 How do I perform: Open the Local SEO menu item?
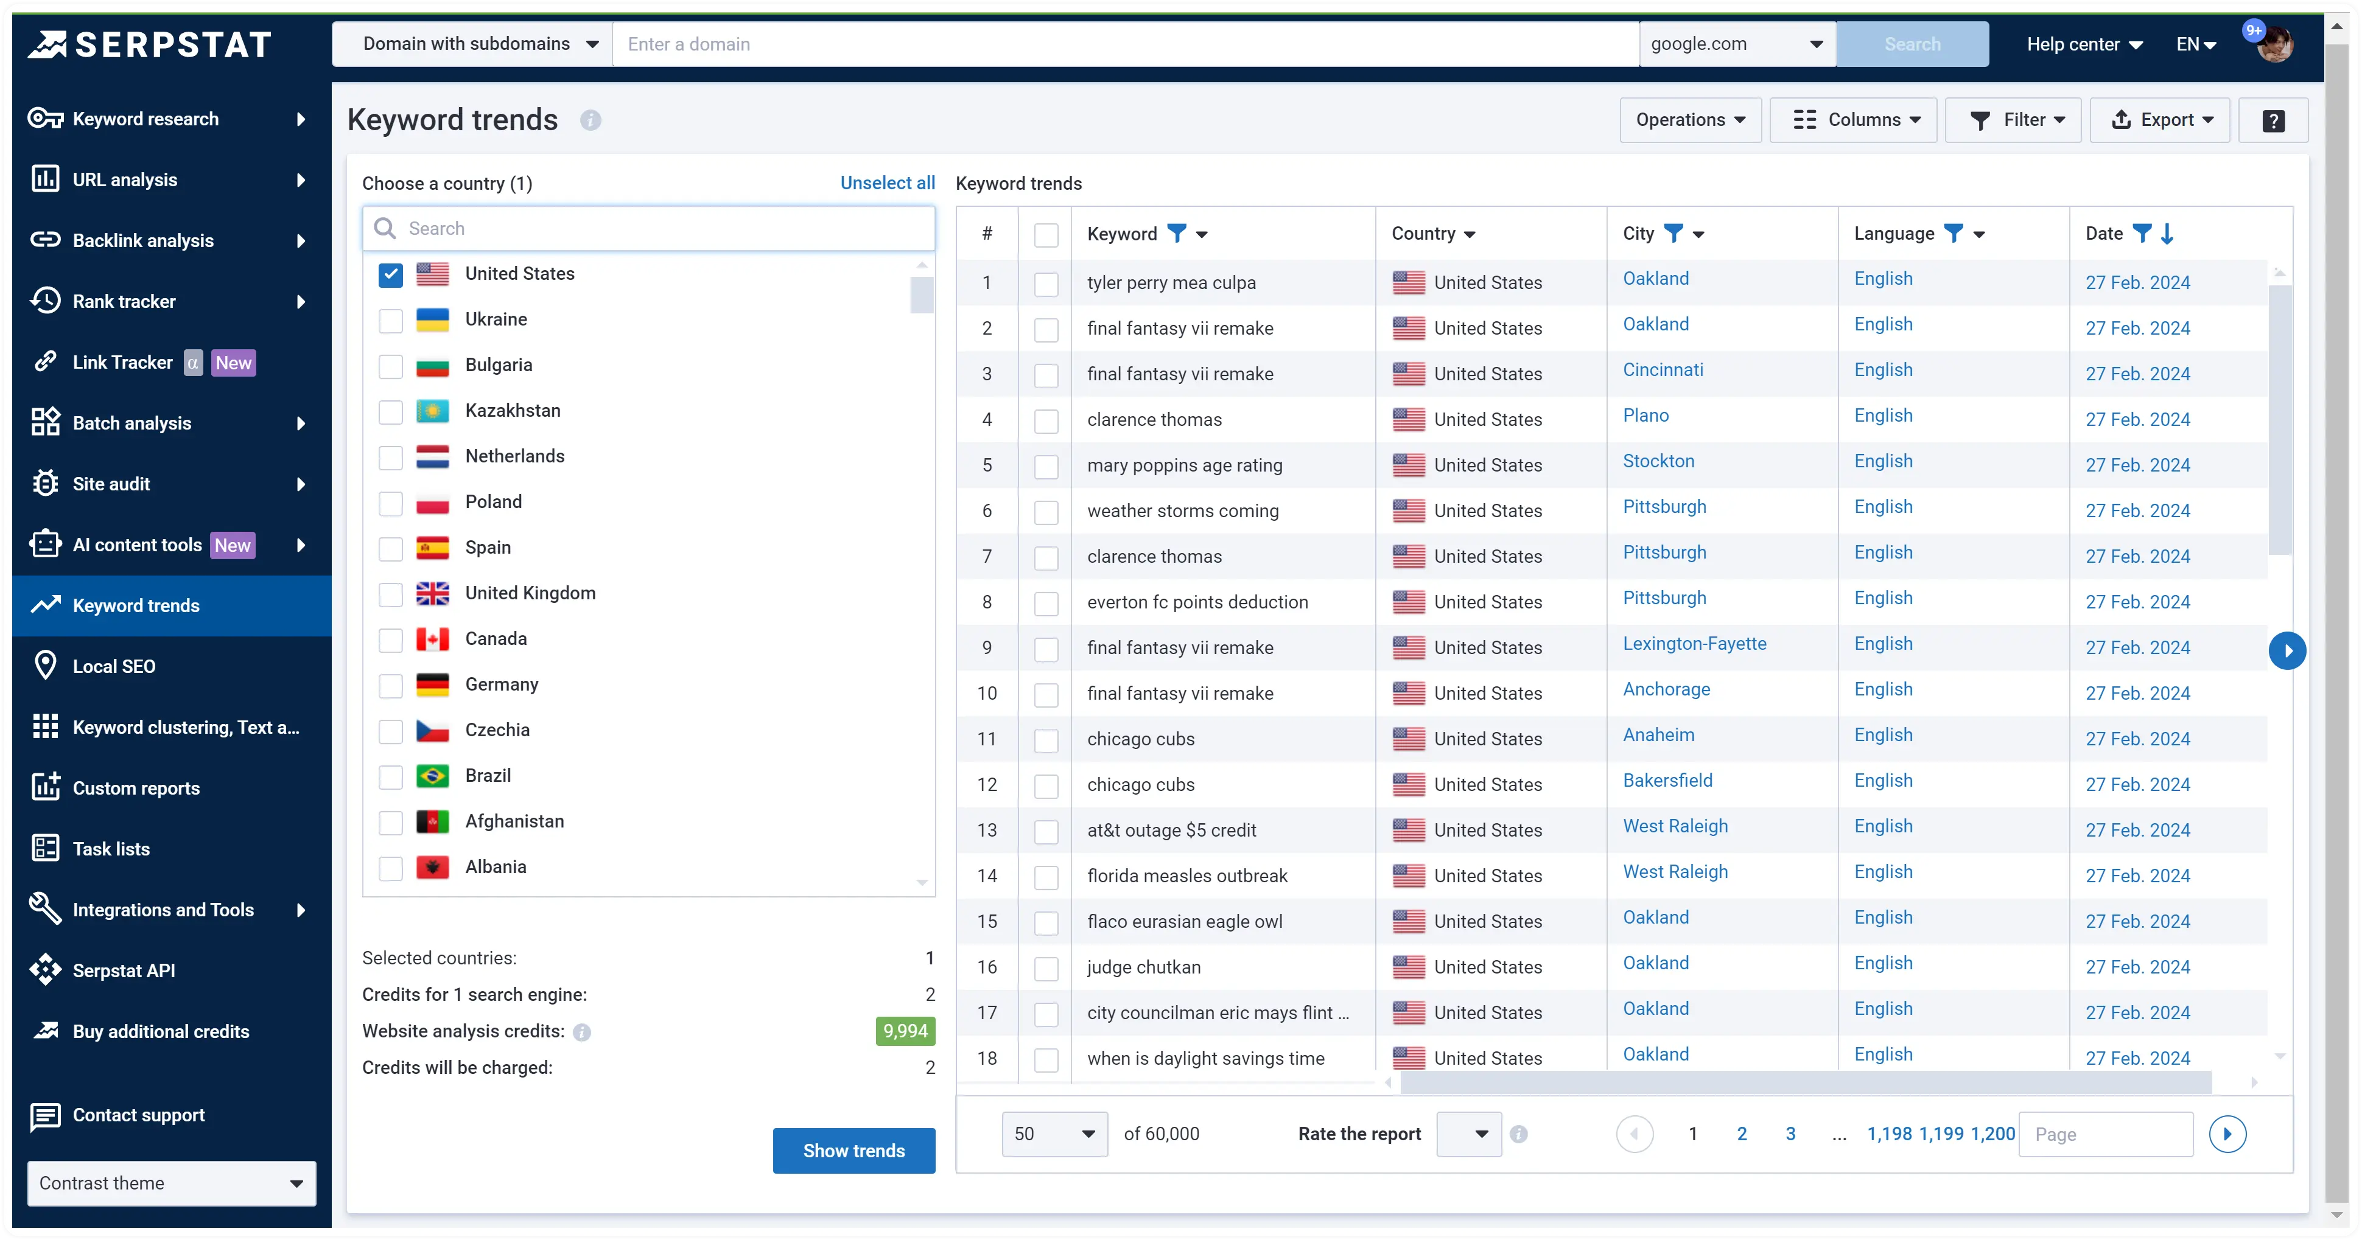point(114,666)
